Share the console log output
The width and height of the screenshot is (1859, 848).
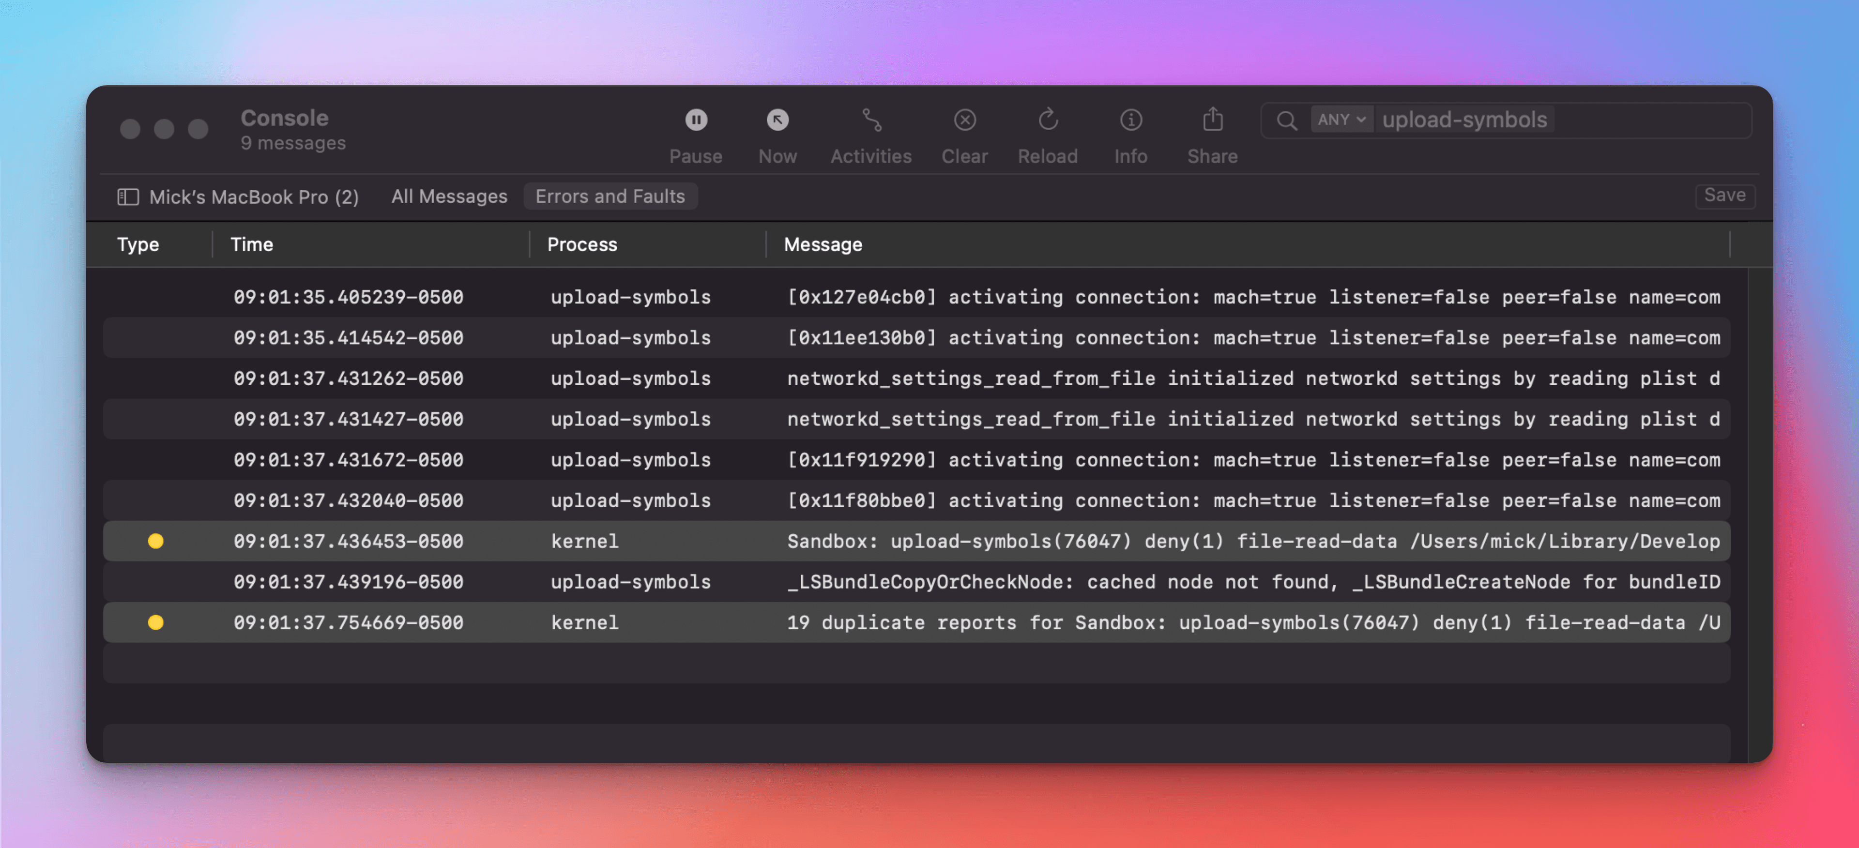click(x=1212, y=120)
